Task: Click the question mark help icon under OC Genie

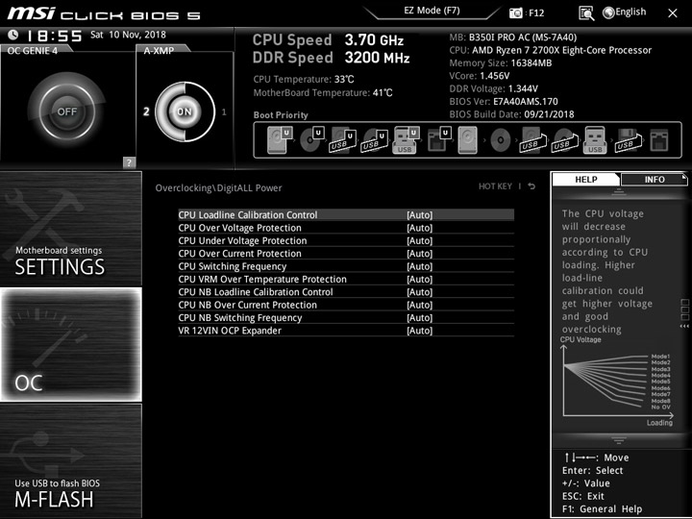Action: tap(129, 162)
